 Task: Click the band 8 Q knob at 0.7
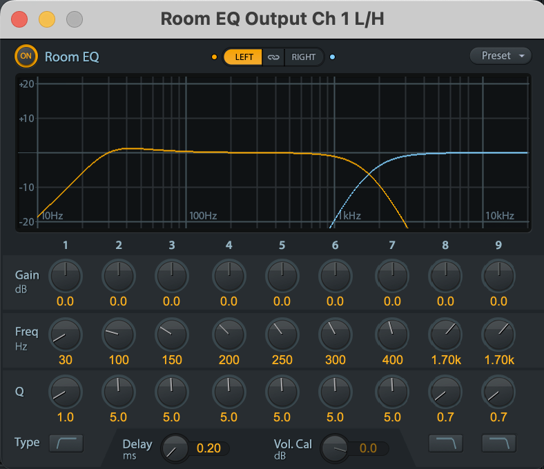(x=445, y=393)
